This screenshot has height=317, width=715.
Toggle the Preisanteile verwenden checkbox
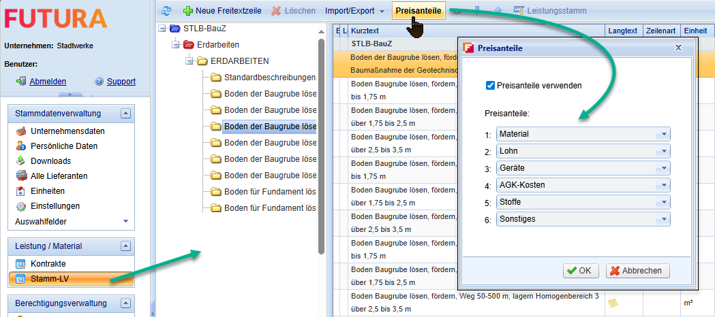(489, 85)
